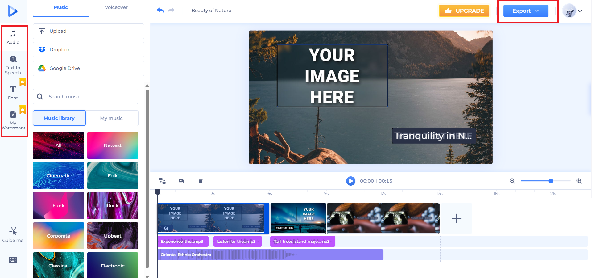The height and width of the screenshot is (278, 592).
Task: Choose the Electronic music category
Action: point(113,265)
